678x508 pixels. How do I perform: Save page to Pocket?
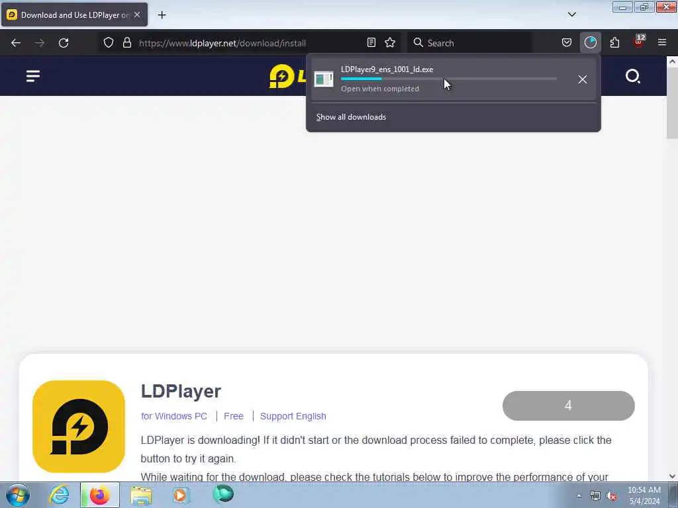(x=567, y=42)
